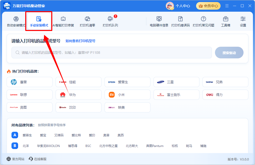
Task: Click the printer brand search field
Action: click(112, 53)
